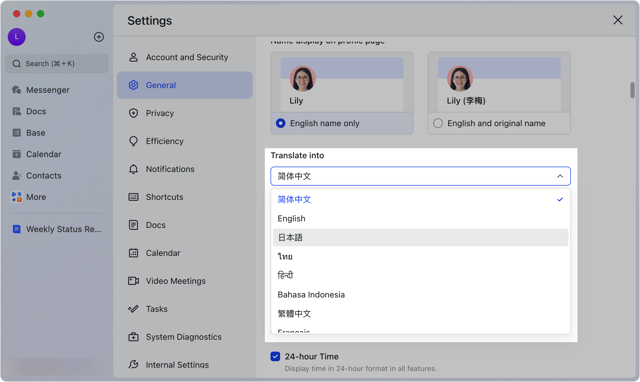Select English name only radio button
Viewport: 640px width, 382px height.
click(x=281, y=123)
